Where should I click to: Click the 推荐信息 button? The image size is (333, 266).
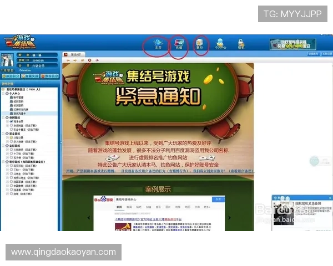pyautogui.click(x=48, y=76)
